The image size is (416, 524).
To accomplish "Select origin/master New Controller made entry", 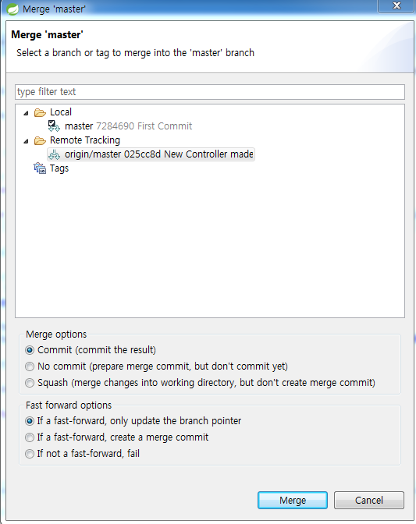I will 159,154.
